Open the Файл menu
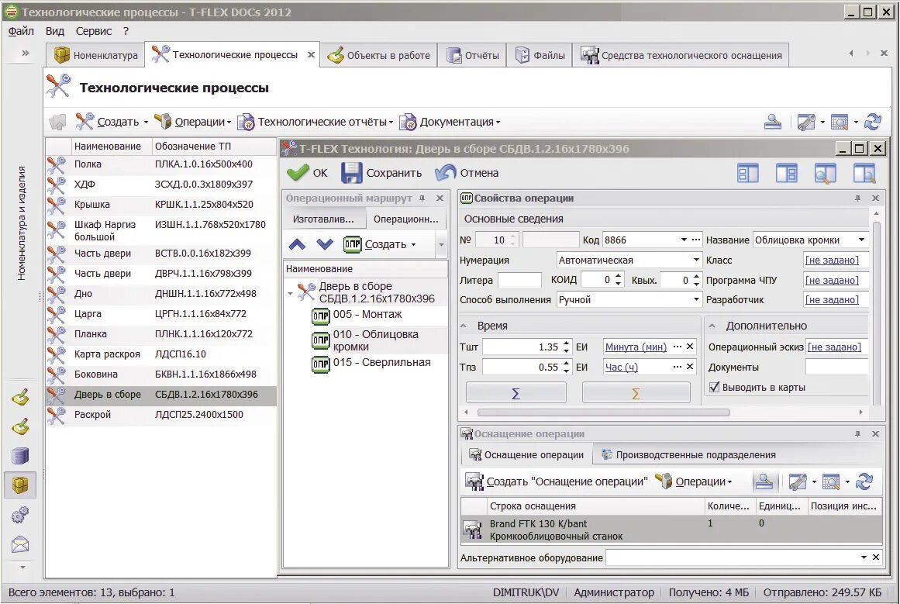900x604 pixels. tap(21, 31)
